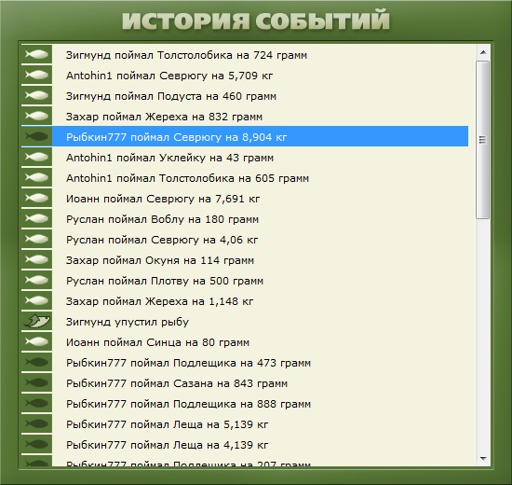Click the vertical scrollbar thumb
Screen dimensions: 512x485
click(482, 139)
